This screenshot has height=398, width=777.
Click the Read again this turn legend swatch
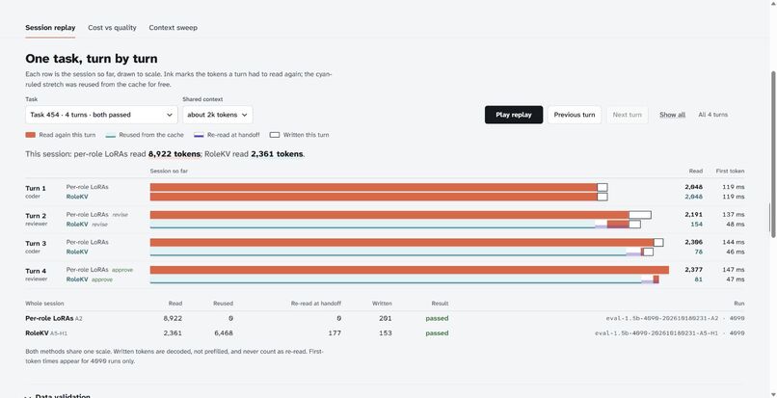click(x=30, y=135)
